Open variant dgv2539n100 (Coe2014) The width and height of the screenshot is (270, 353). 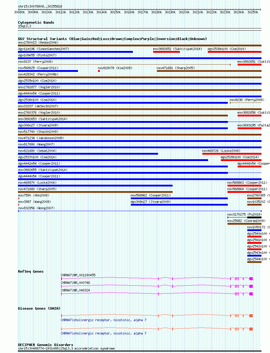(x=240, y=157)
